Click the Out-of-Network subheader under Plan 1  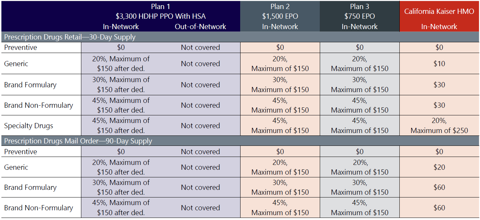coord(200,27)
